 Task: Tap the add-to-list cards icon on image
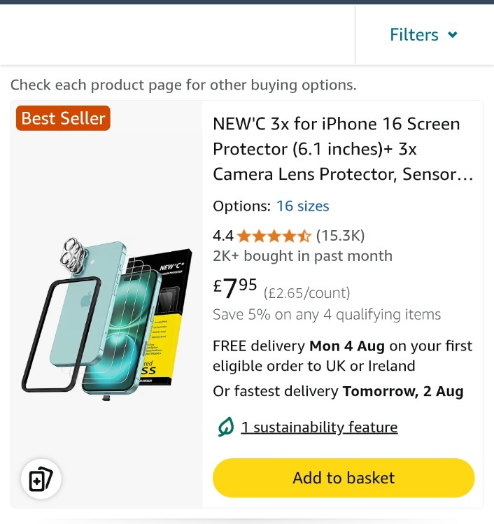point(41,479)
